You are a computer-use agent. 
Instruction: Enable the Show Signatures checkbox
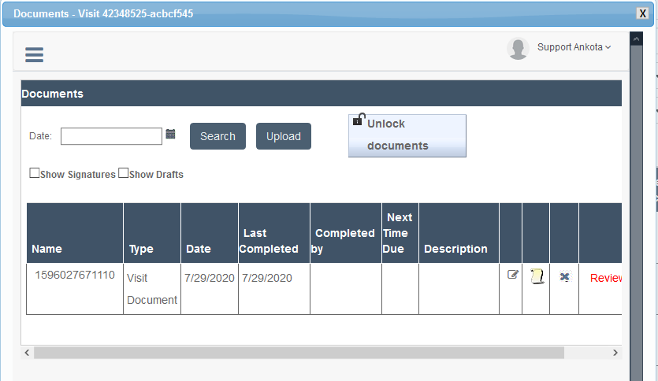coord(35,173)
